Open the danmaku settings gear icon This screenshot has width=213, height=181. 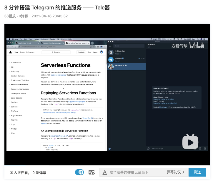click(x=91, y=172)
